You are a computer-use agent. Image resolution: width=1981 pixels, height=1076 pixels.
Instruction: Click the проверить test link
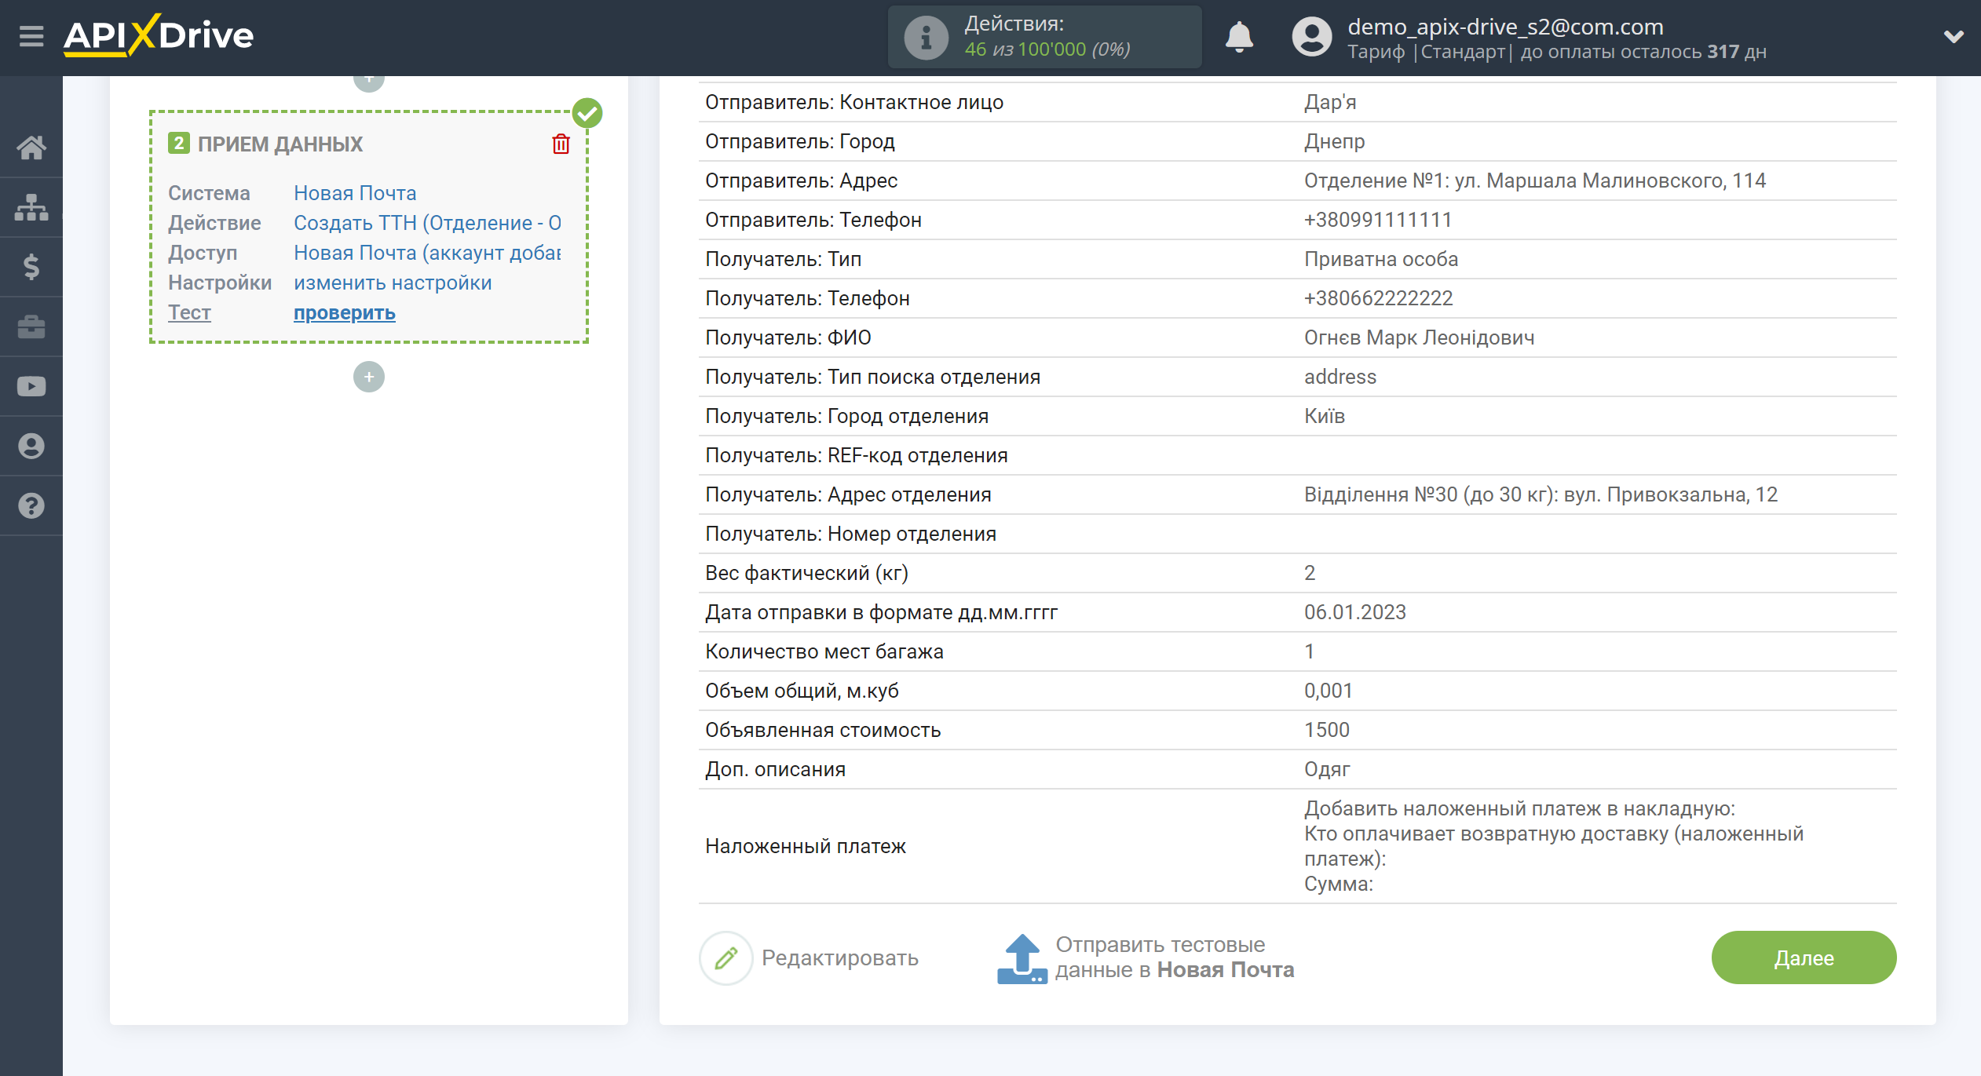[345, 312]
